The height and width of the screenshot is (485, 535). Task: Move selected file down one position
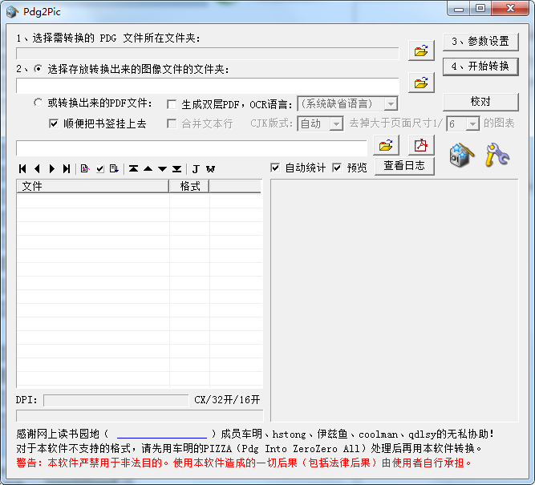[x=162, y=169]
